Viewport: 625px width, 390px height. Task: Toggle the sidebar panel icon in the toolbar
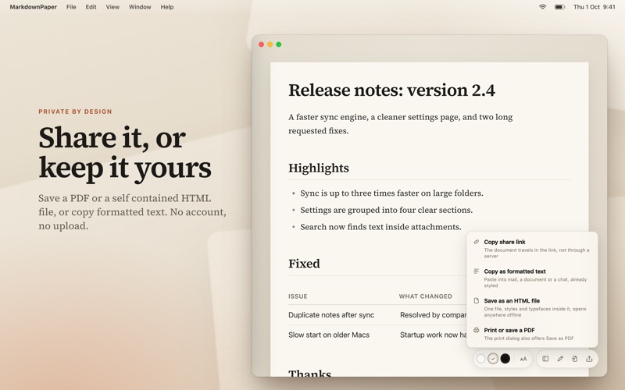tap(545, 359)
